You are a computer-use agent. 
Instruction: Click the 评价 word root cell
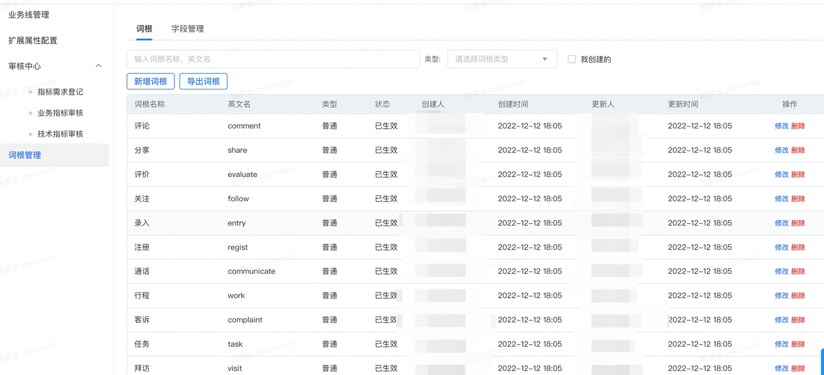coord(142,174)
